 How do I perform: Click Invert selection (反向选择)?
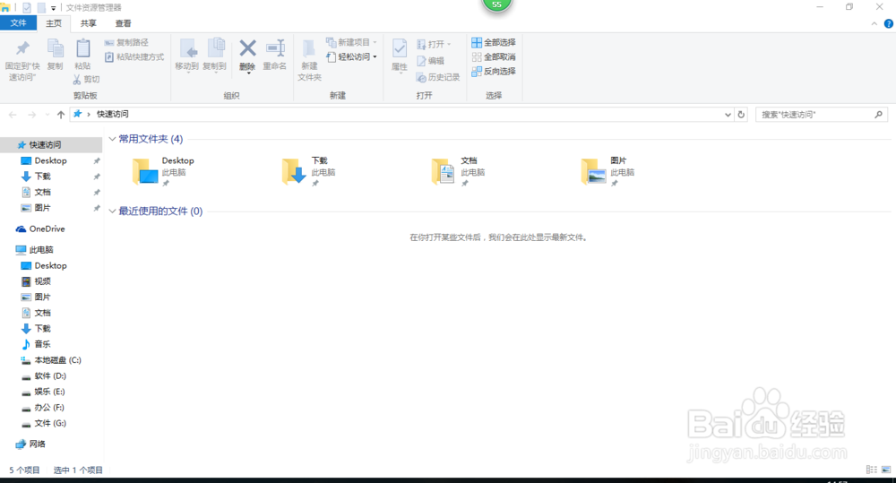[494, 72]
